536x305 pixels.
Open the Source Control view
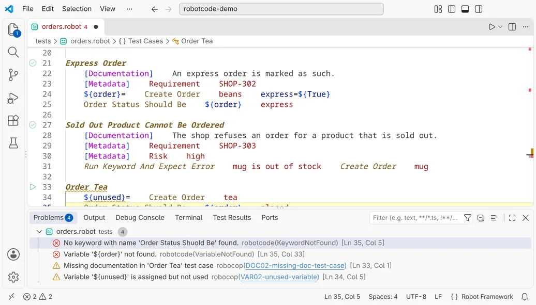coord(13,75)
